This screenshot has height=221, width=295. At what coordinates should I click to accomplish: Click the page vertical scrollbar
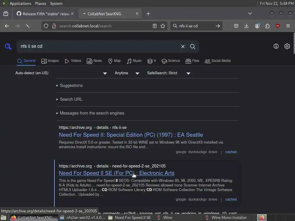click(294, 43)
